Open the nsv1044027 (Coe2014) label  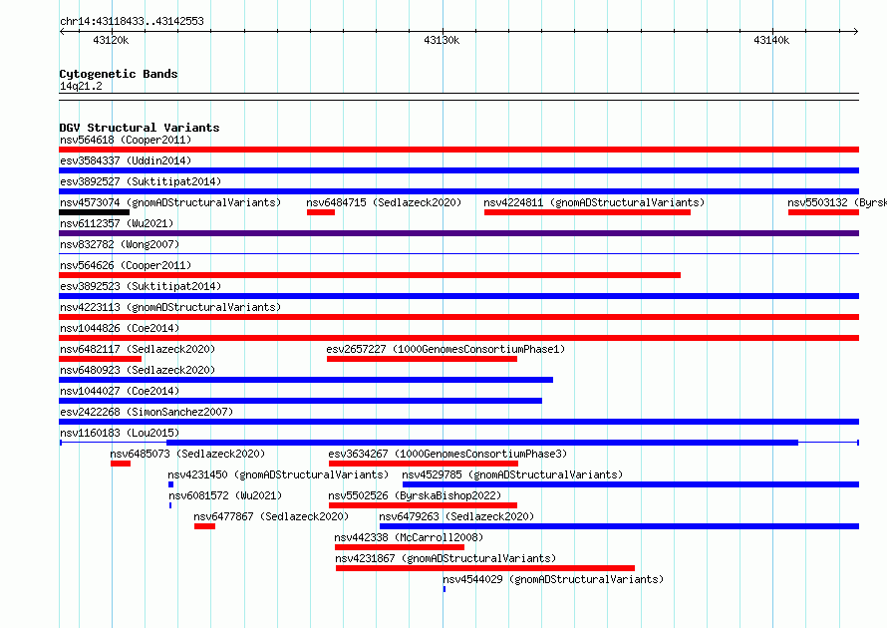(x=120, y=391)
